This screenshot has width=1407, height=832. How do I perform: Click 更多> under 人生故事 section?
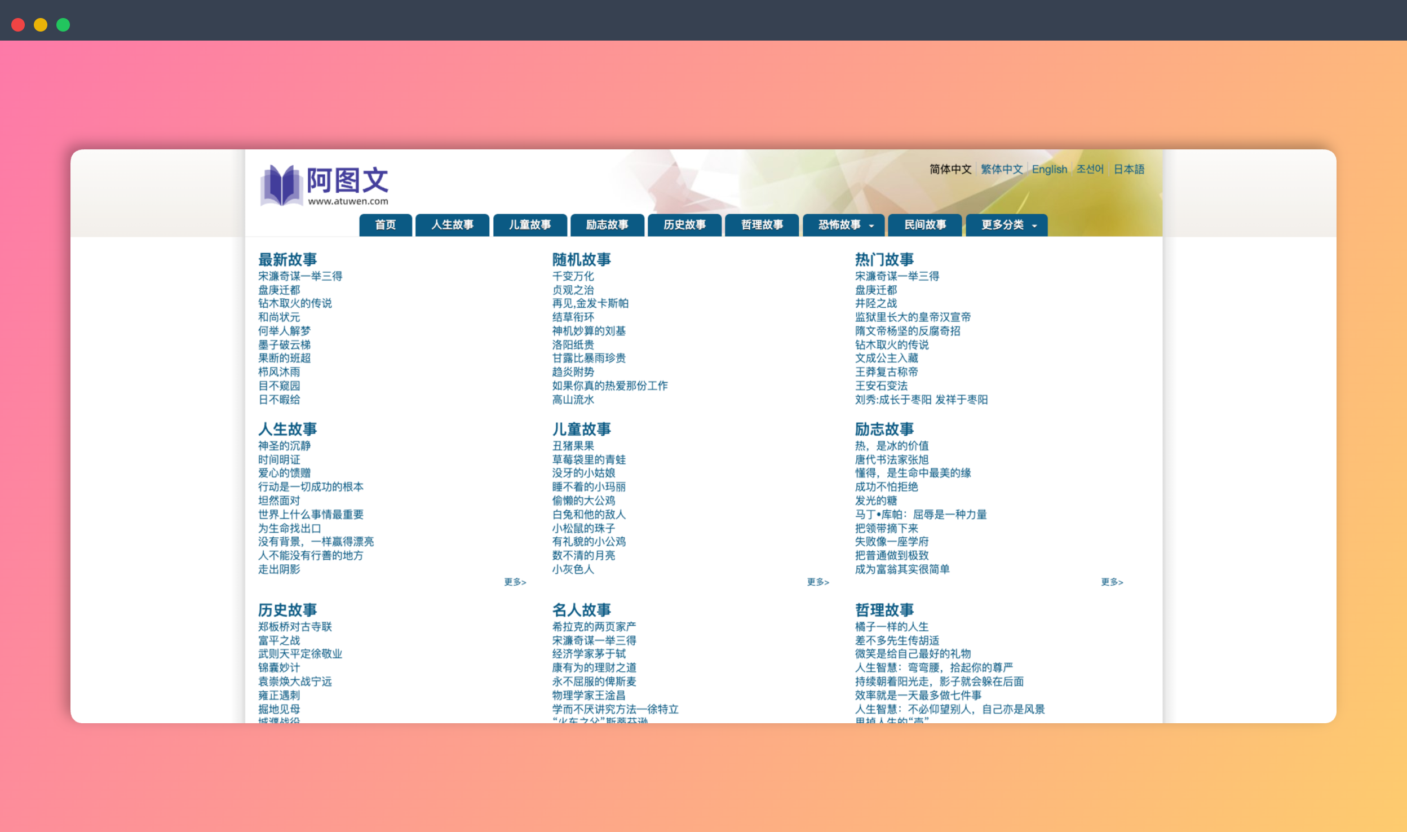[x=515, y=582]
